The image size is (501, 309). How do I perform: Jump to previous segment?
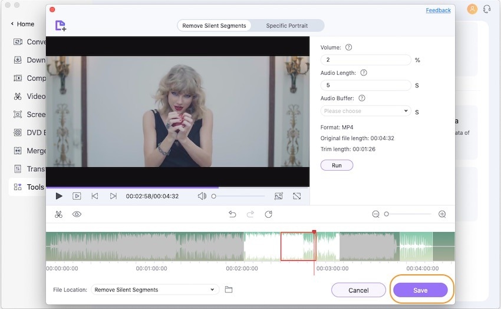click(95, 196)
